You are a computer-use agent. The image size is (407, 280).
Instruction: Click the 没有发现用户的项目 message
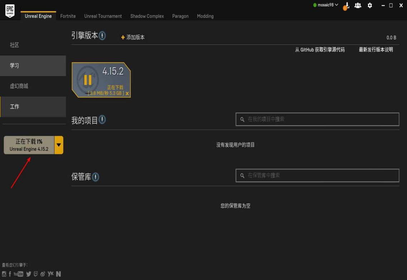click(236, 145)
